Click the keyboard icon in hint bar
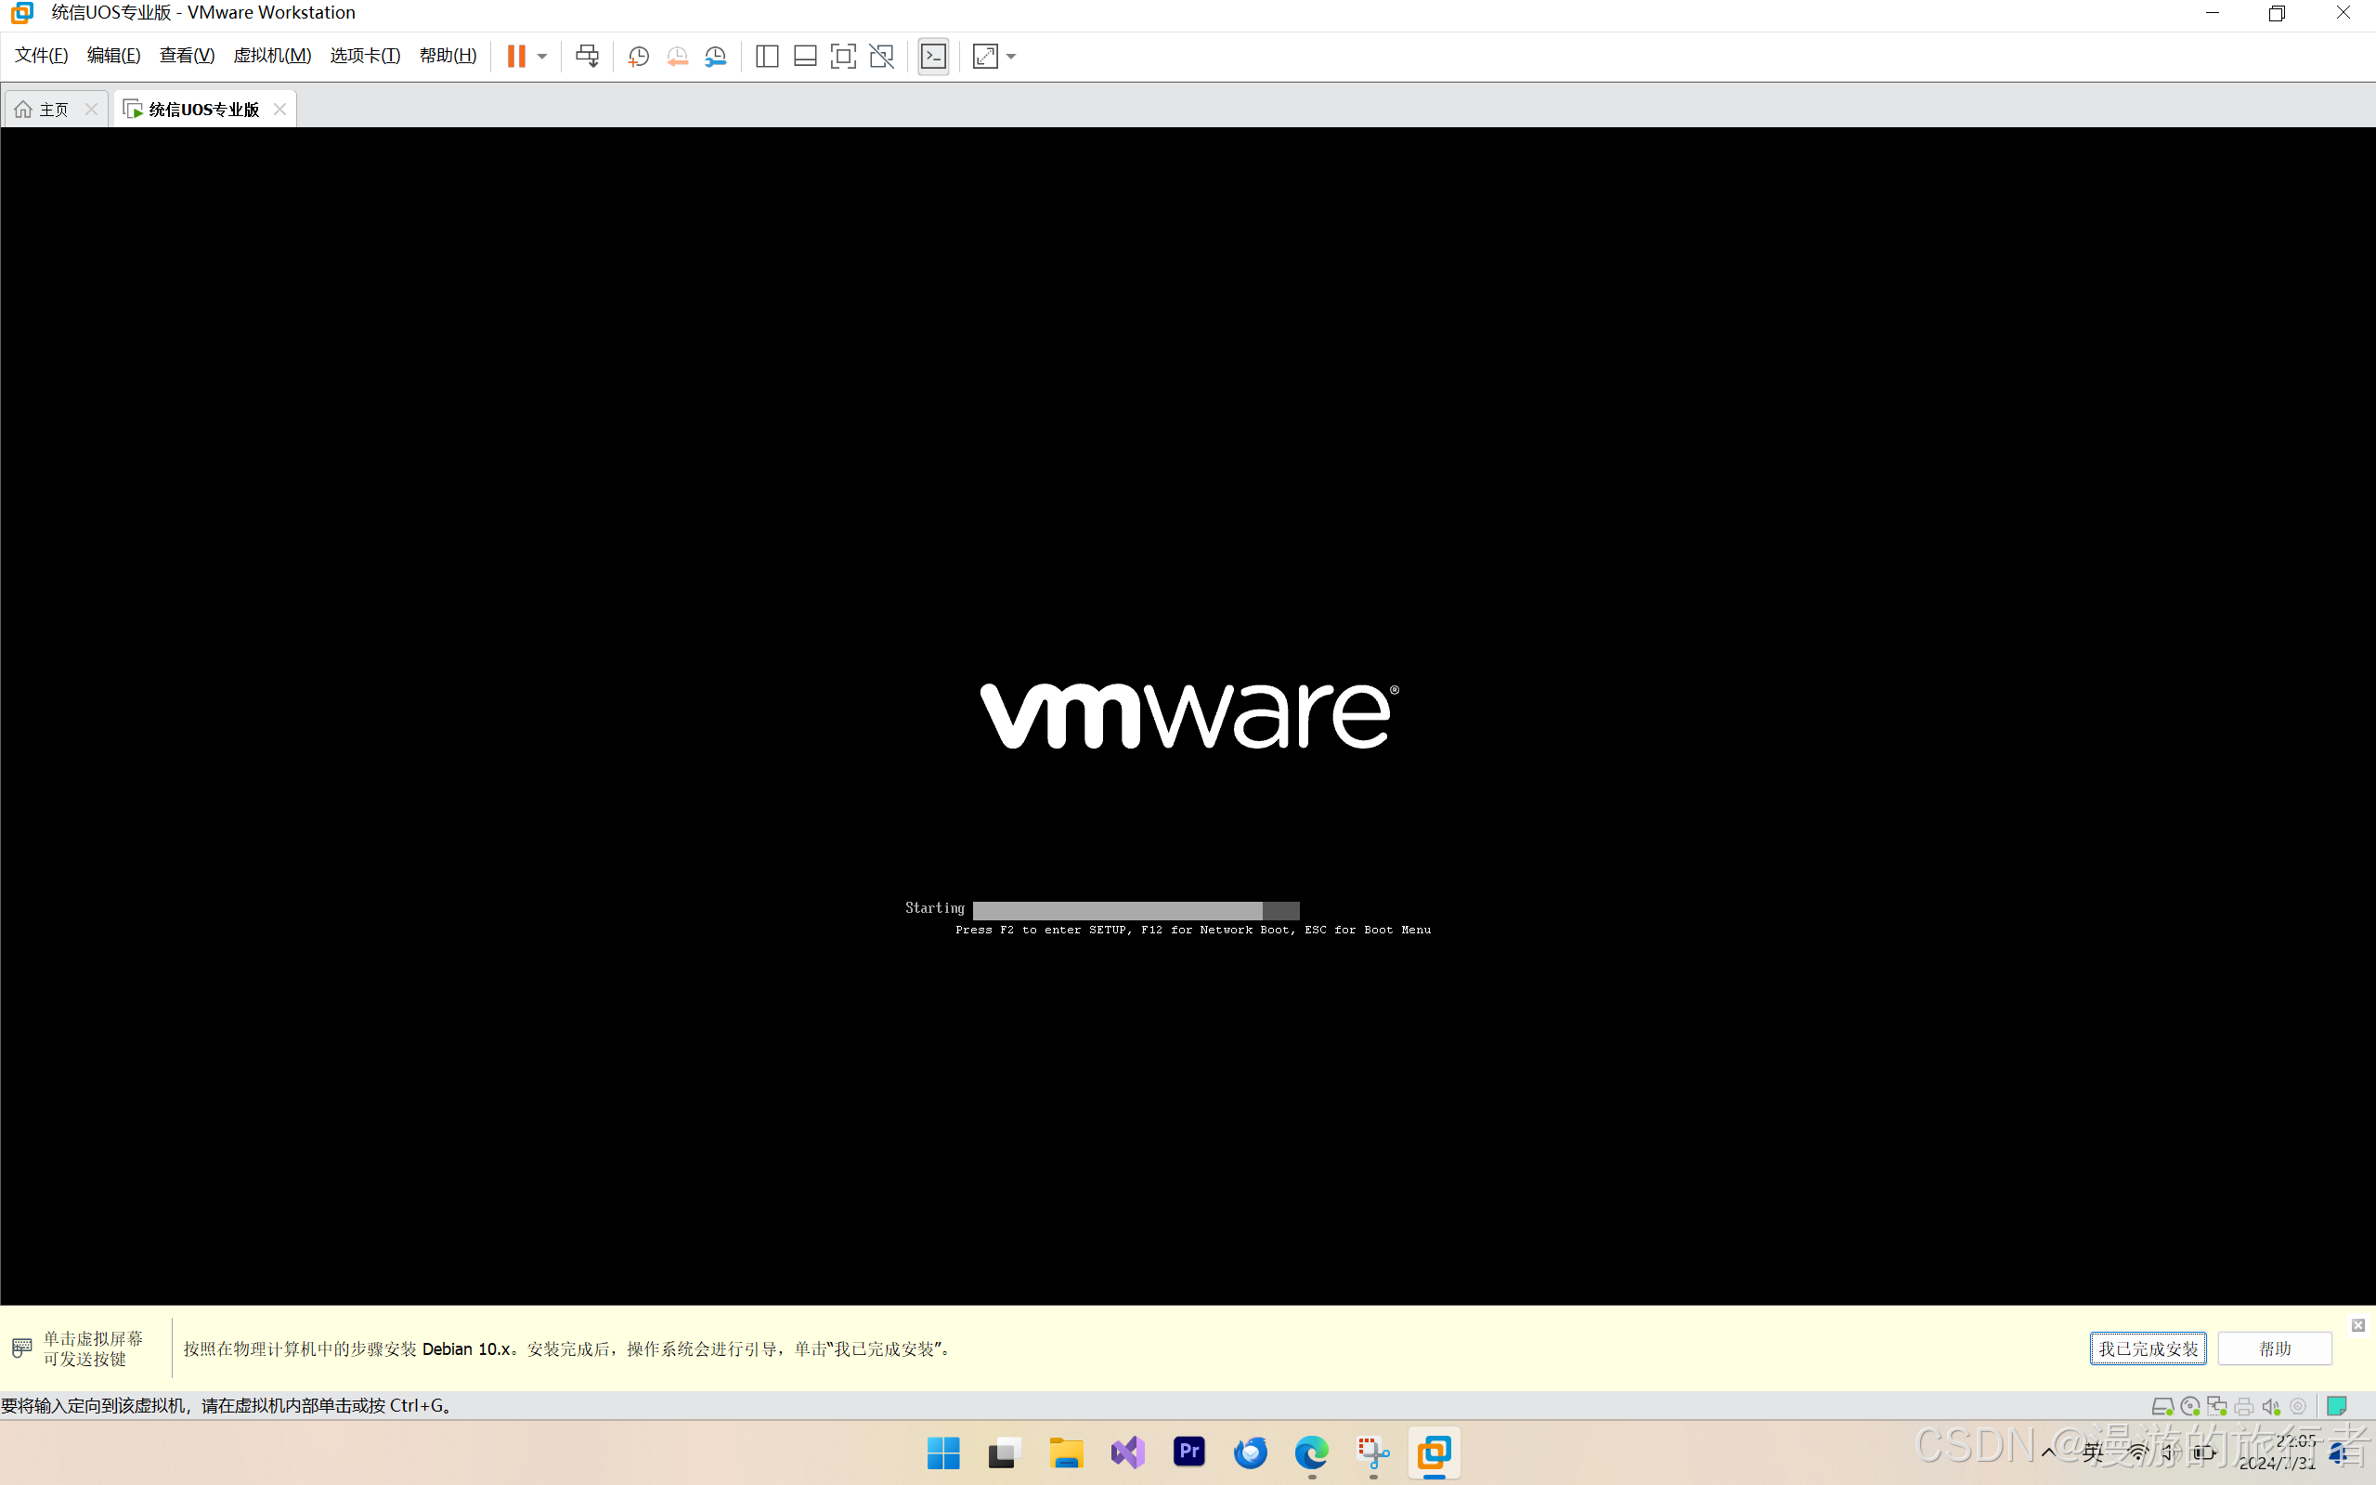 21,1348
